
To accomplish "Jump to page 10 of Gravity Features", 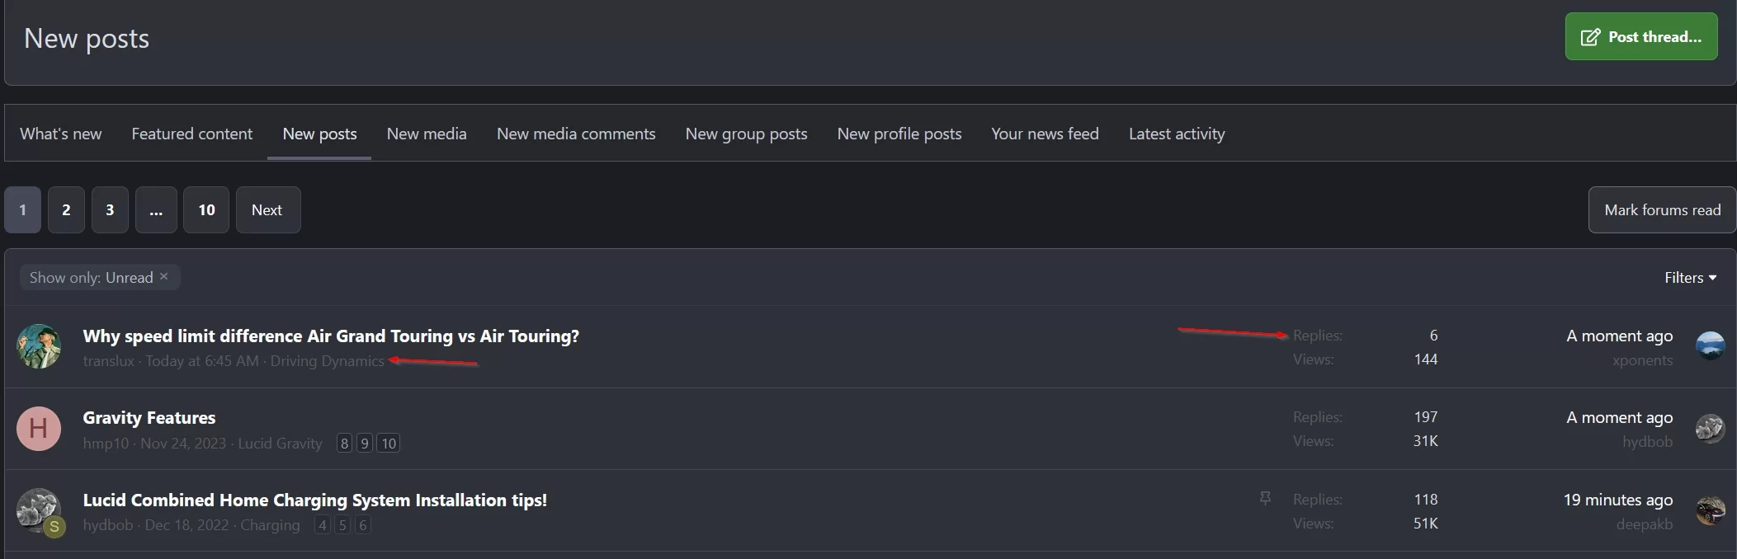I will (x=389, y=444).
